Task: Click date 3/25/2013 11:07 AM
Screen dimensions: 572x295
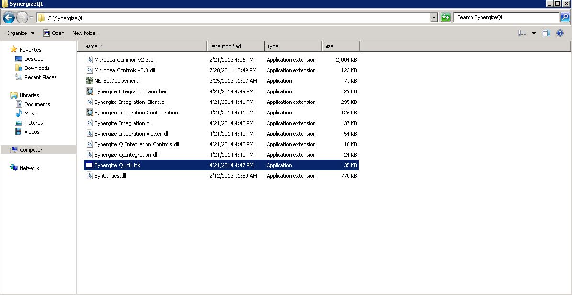Action: click(x=233, y=81)
